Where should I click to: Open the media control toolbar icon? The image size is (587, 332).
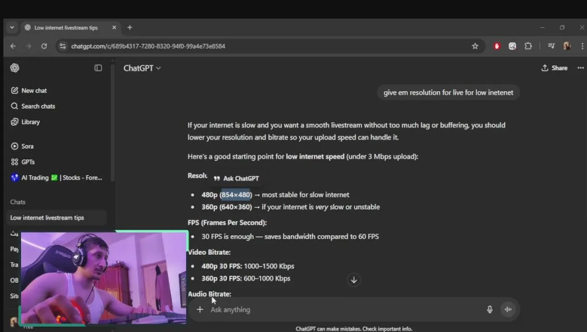[x=551, y=46]
